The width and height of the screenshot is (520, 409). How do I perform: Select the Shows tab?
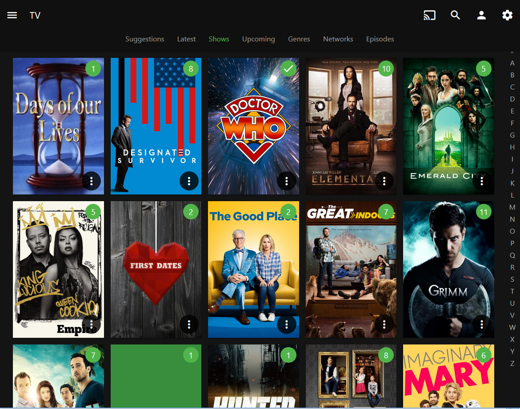(x=219, y=39)
